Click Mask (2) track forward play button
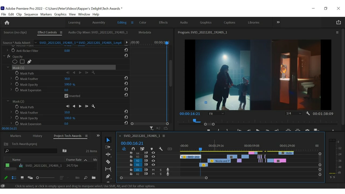Screen dimensions: 345x194 (x=80, y=106)
